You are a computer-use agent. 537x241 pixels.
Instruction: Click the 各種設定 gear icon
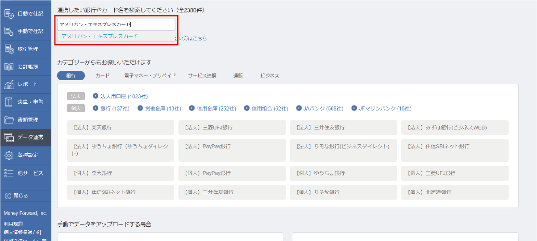9,155
